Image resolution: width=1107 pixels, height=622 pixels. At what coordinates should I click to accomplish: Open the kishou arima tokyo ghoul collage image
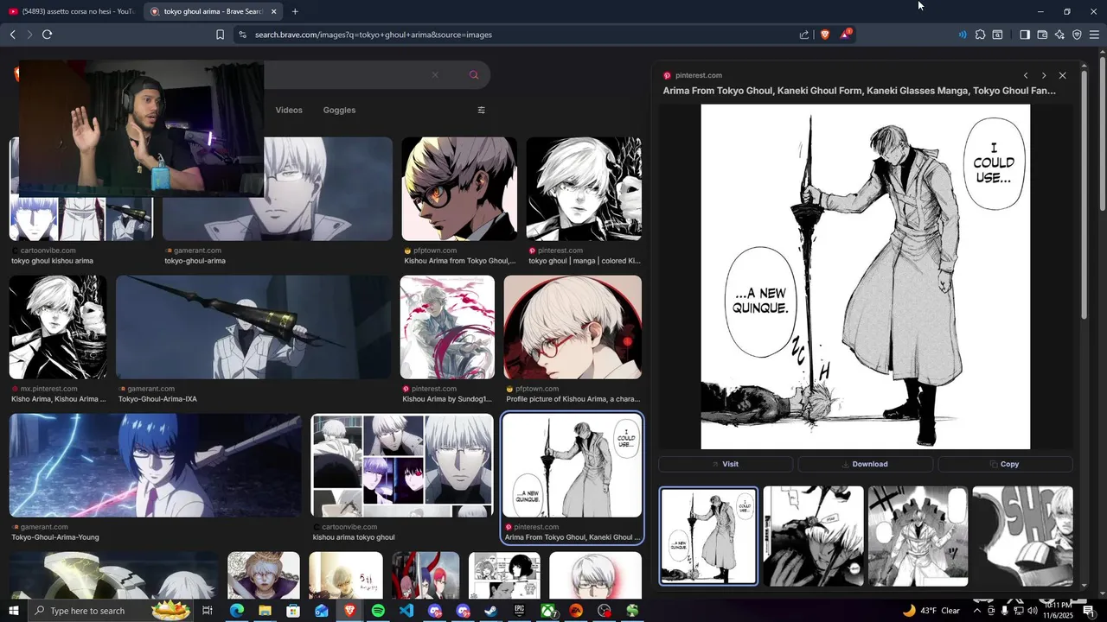tap(402, 465)
